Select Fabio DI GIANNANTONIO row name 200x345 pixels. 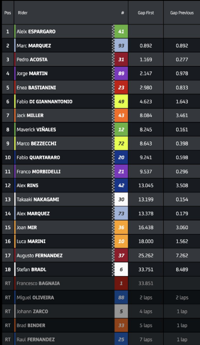coord(44,101)
